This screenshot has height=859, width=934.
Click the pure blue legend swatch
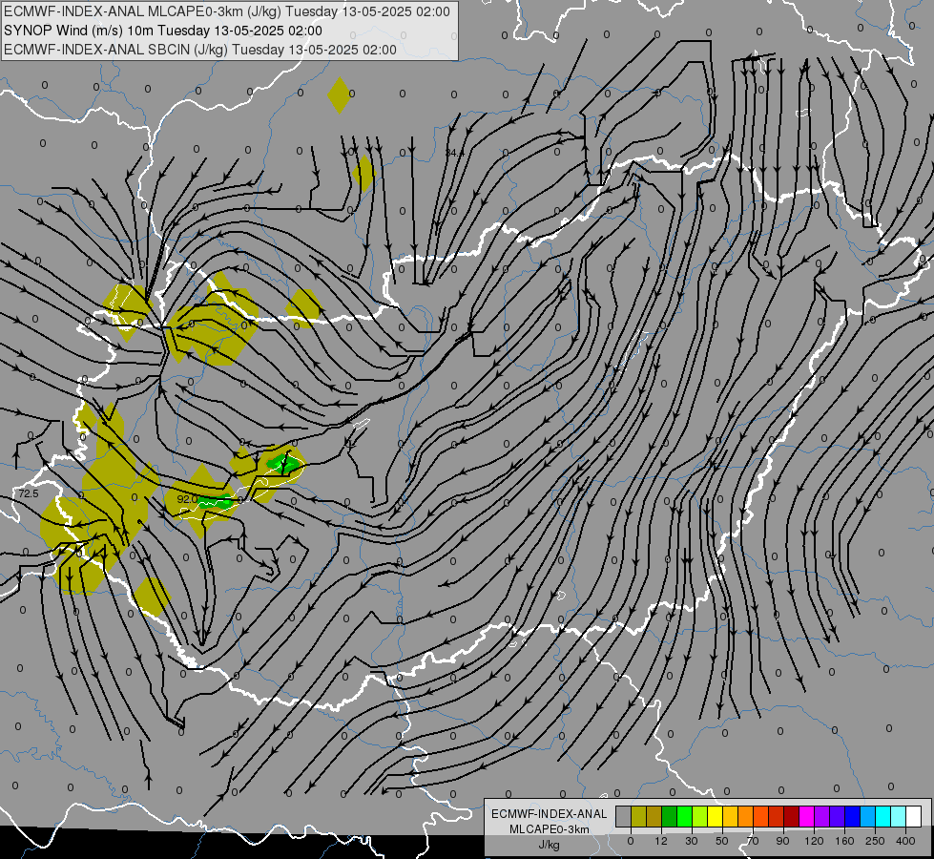tap(852, 817)
